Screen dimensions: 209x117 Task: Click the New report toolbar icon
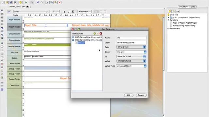click(3, 2)
